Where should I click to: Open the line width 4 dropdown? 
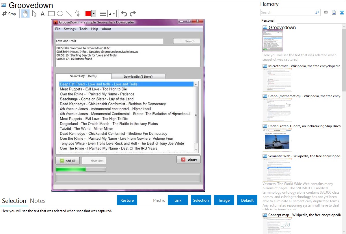coord(112,14)
